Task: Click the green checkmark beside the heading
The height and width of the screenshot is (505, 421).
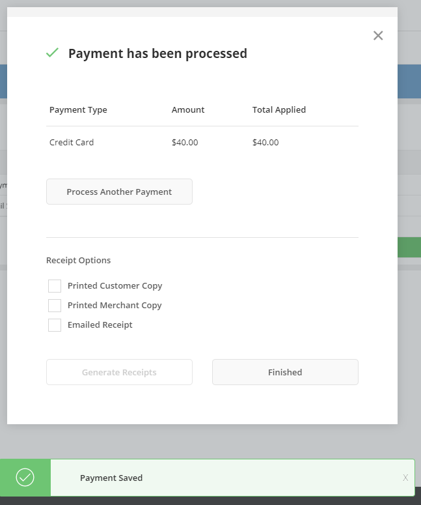Action: pos(52,53)
